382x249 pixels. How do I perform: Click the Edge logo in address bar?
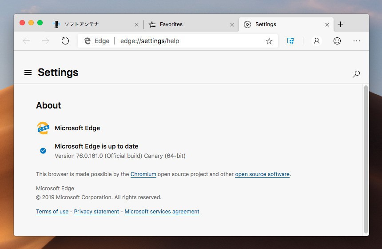click(x=87, y=41)
